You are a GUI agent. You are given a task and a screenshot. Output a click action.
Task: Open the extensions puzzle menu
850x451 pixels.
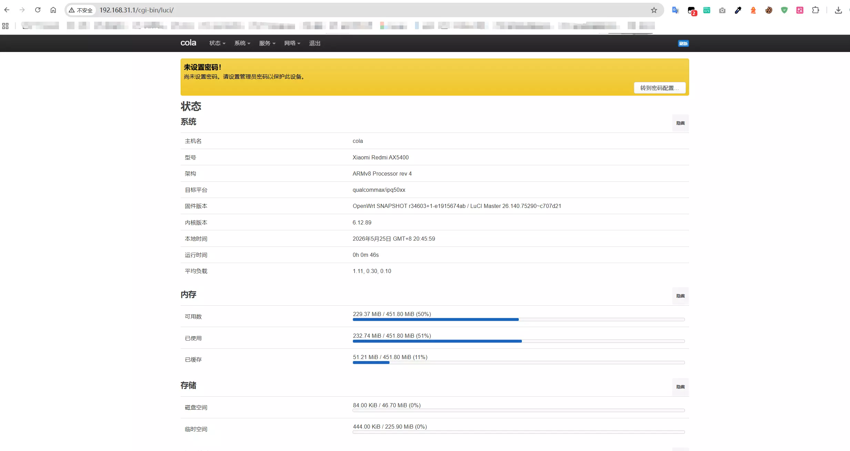coord(816,10)
